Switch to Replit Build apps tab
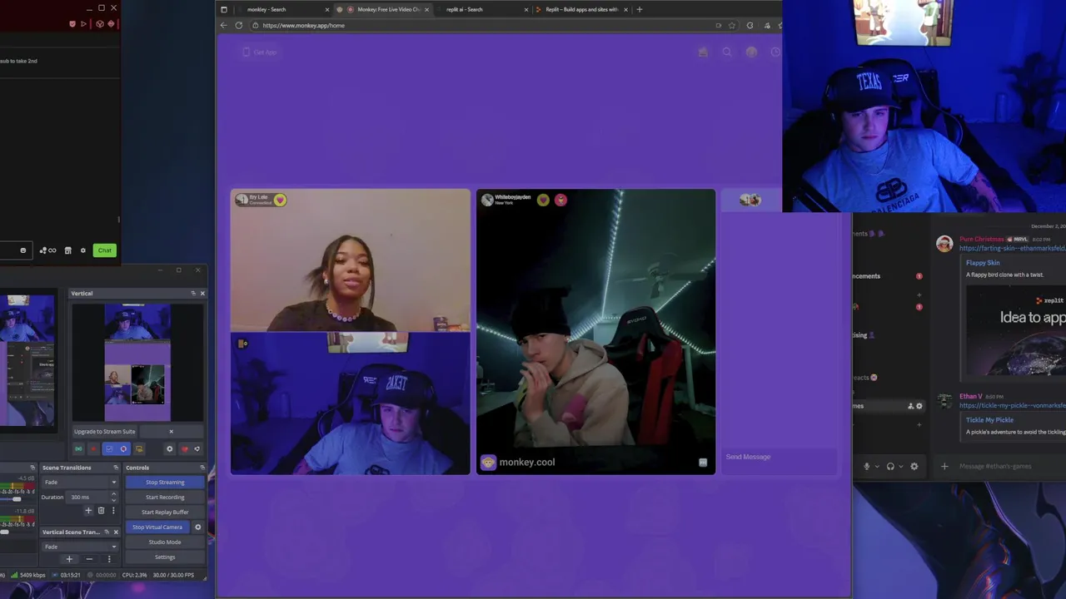 pos(582,9)
